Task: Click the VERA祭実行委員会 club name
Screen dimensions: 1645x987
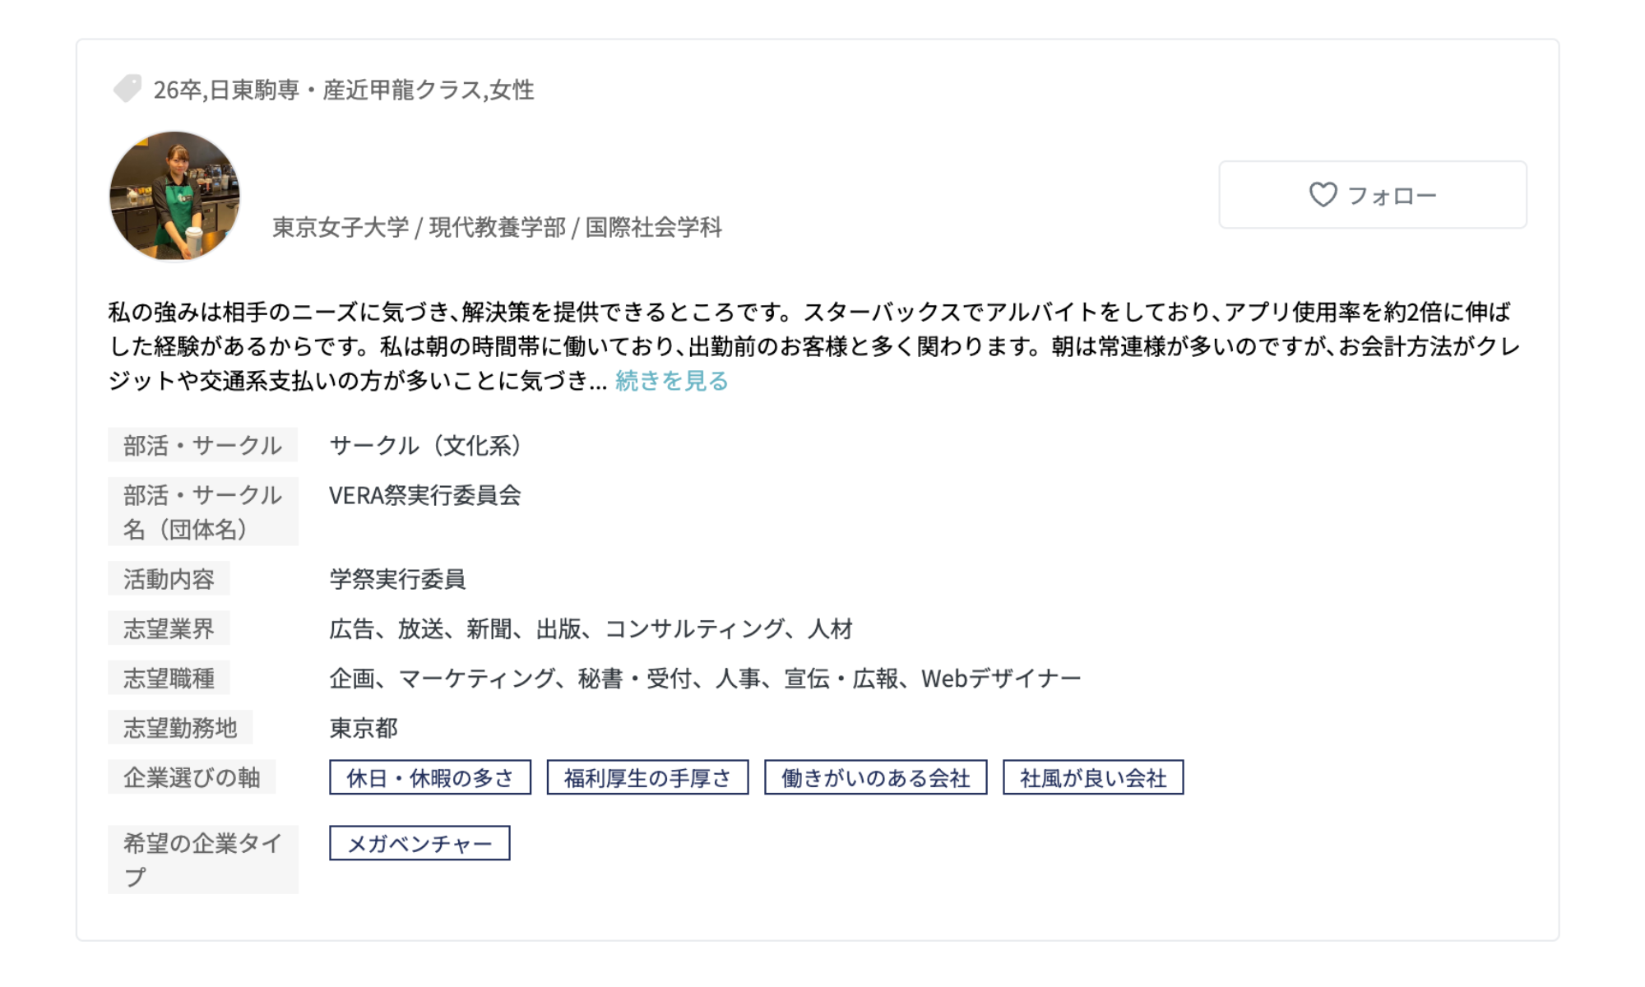Action: click(424, 495)
